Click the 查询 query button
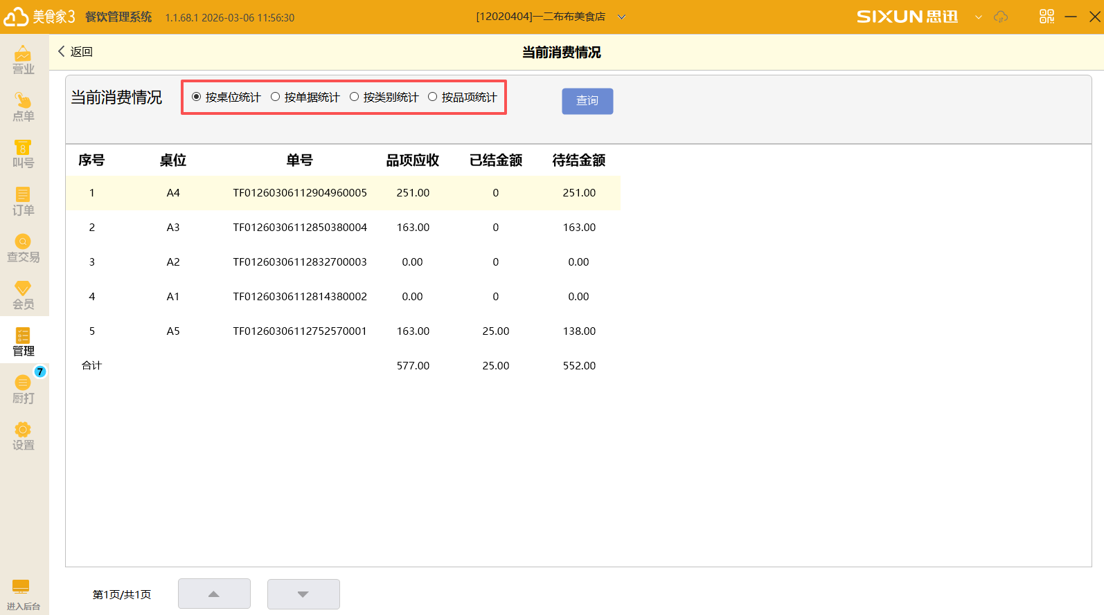Viewport: 1104px width, 615px height. pos(587,101)
